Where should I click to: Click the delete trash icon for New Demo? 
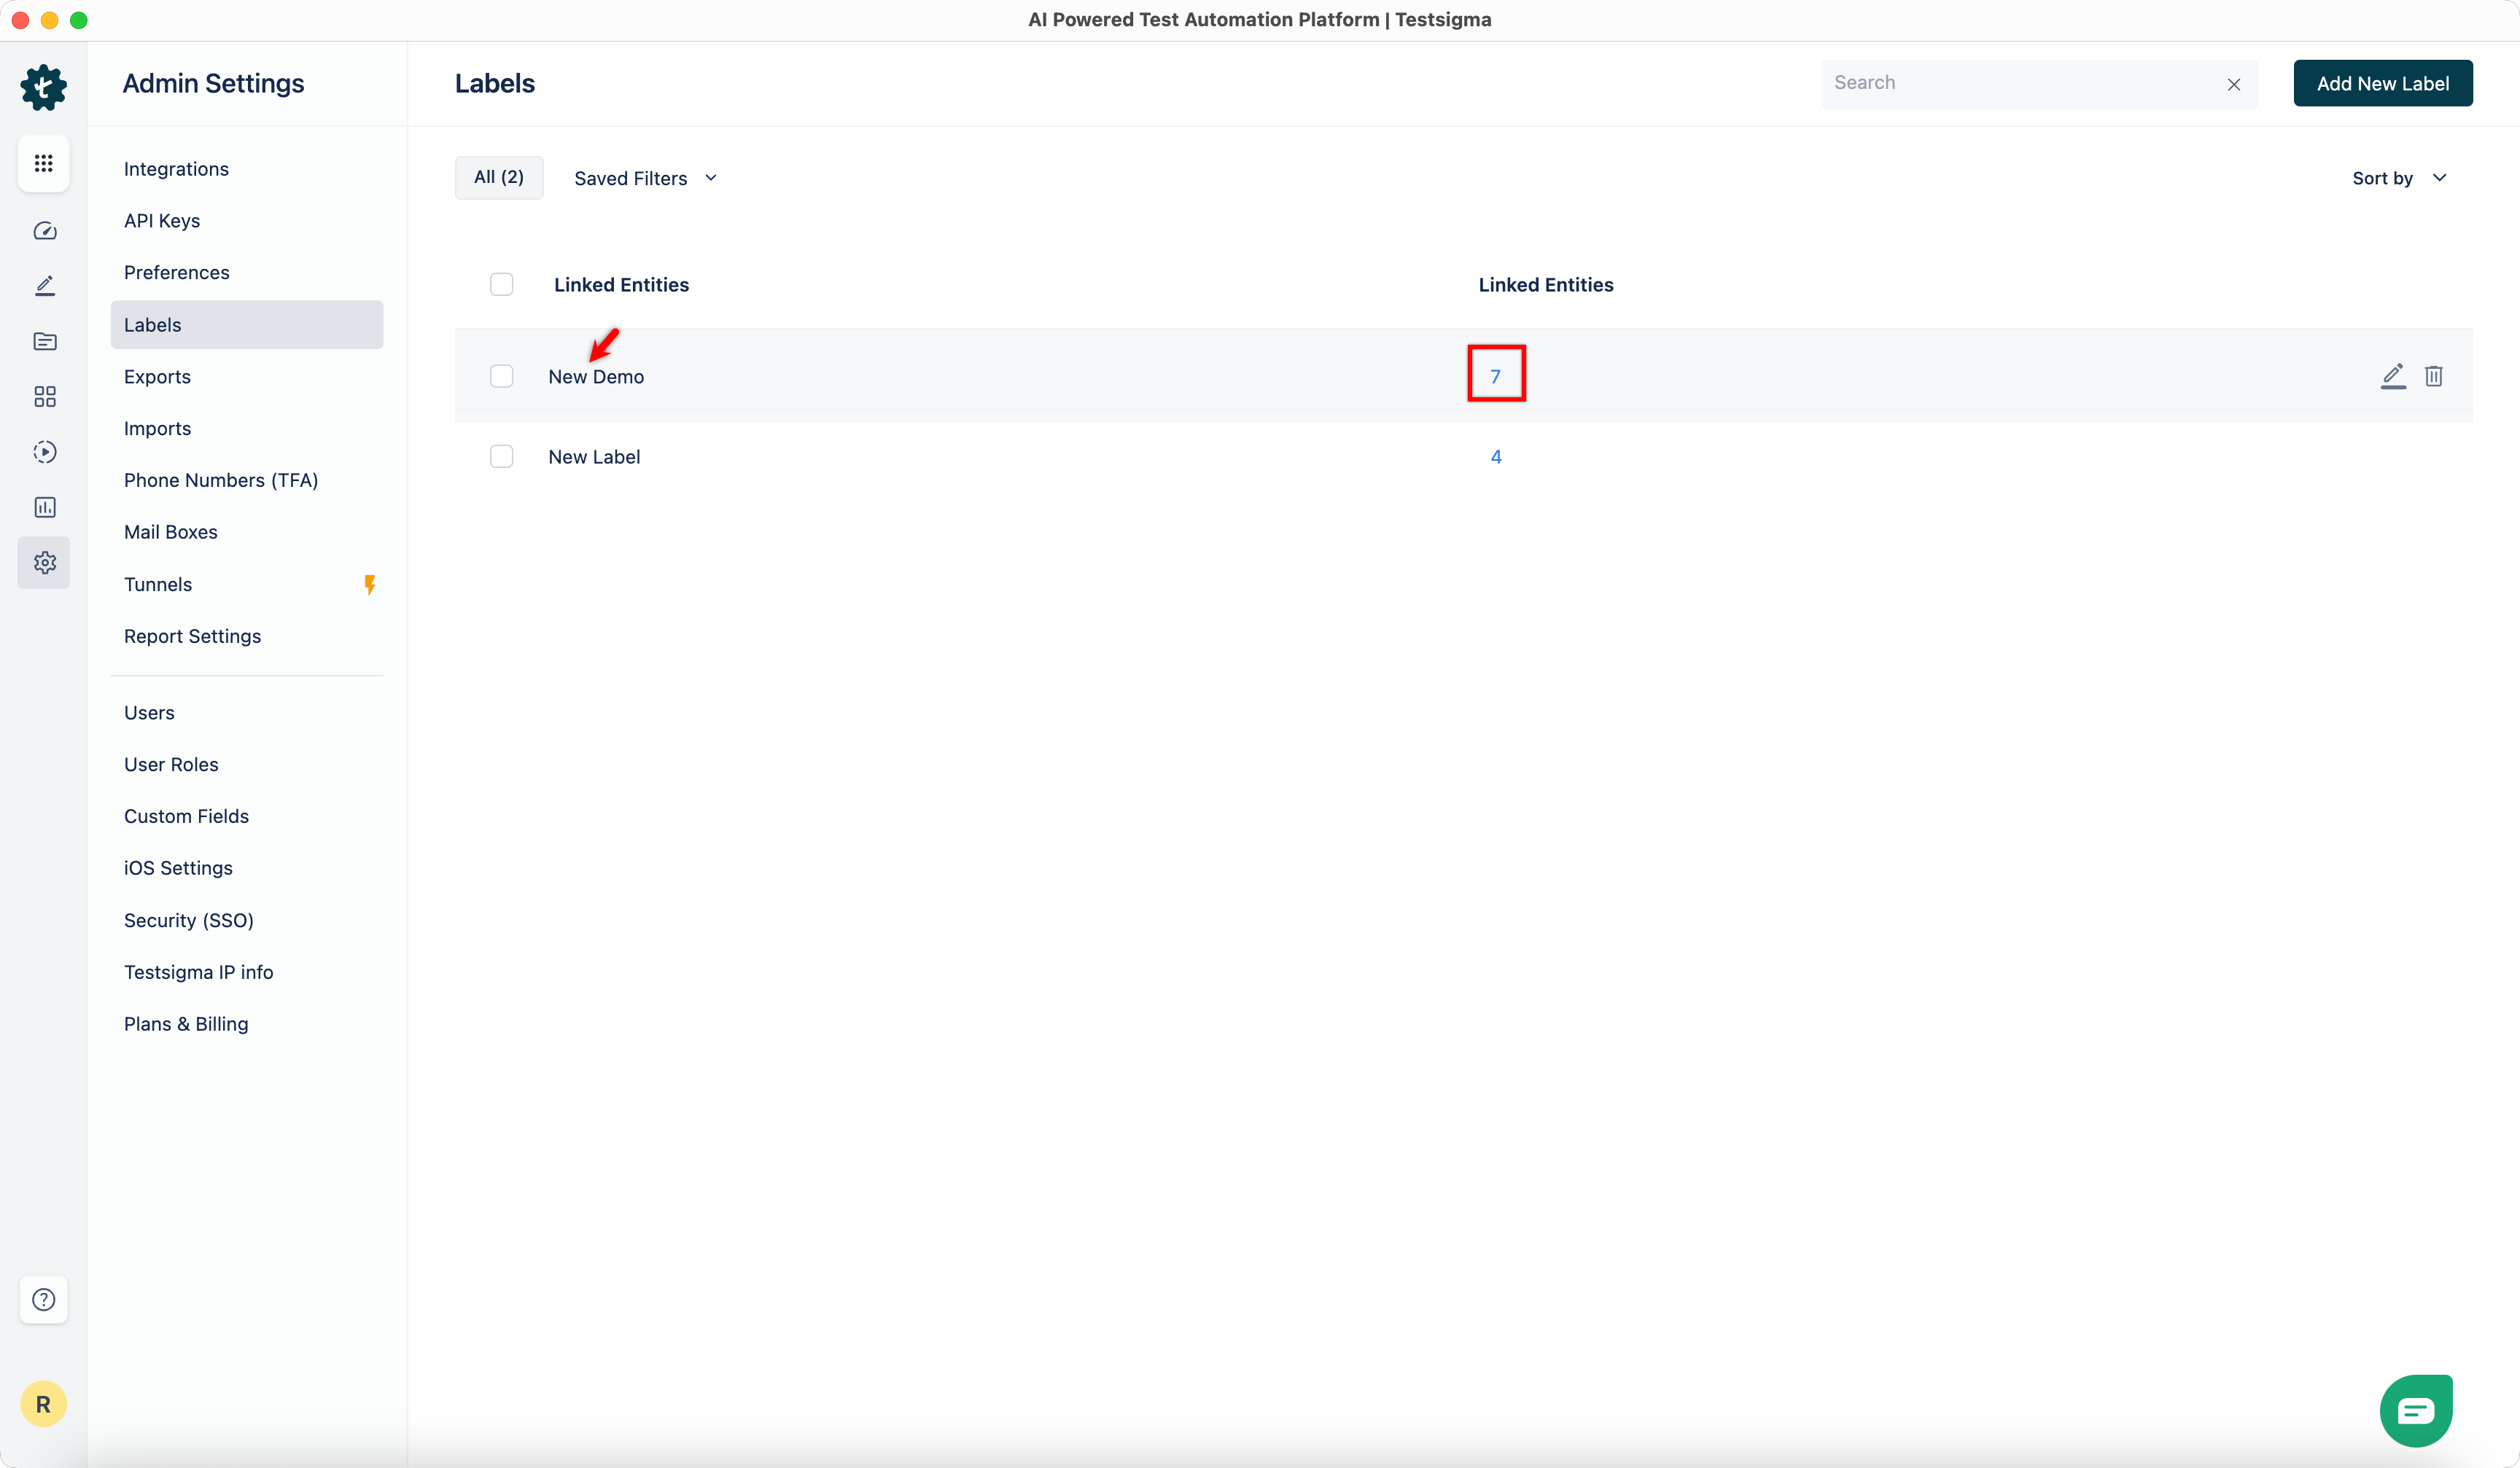pos(2434,375)
